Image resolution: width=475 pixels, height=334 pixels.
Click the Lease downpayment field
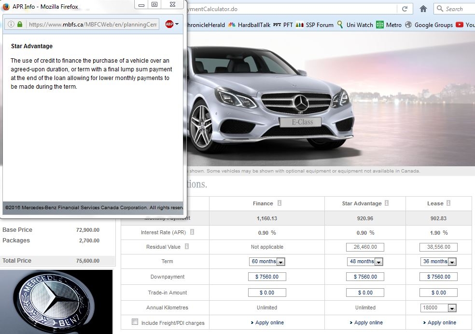(438, 277)
